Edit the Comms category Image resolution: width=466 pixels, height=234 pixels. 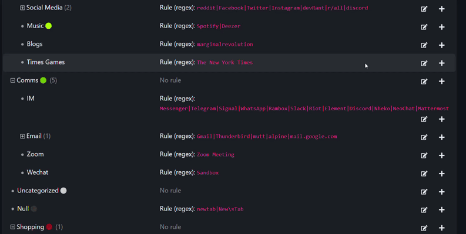[424, 82]
